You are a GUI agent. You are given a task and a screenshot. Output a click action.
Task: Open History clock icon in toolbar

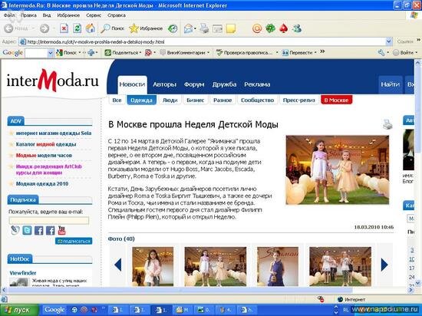coord(173,28)
